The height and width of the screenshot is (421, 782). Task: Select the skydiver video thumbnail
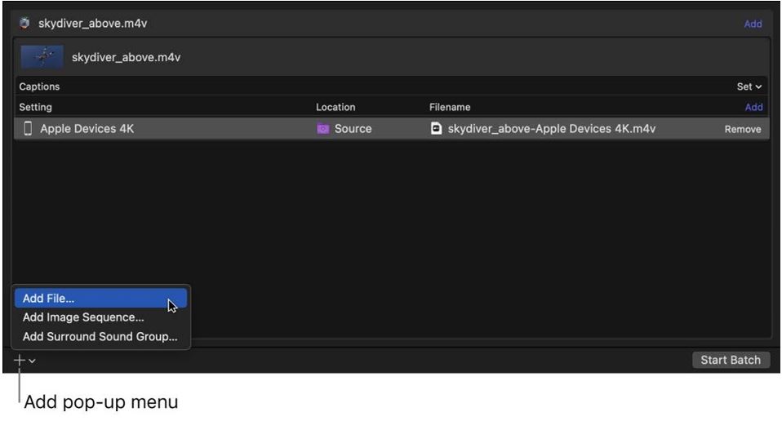pyautogui.click(x=42, y=57)
